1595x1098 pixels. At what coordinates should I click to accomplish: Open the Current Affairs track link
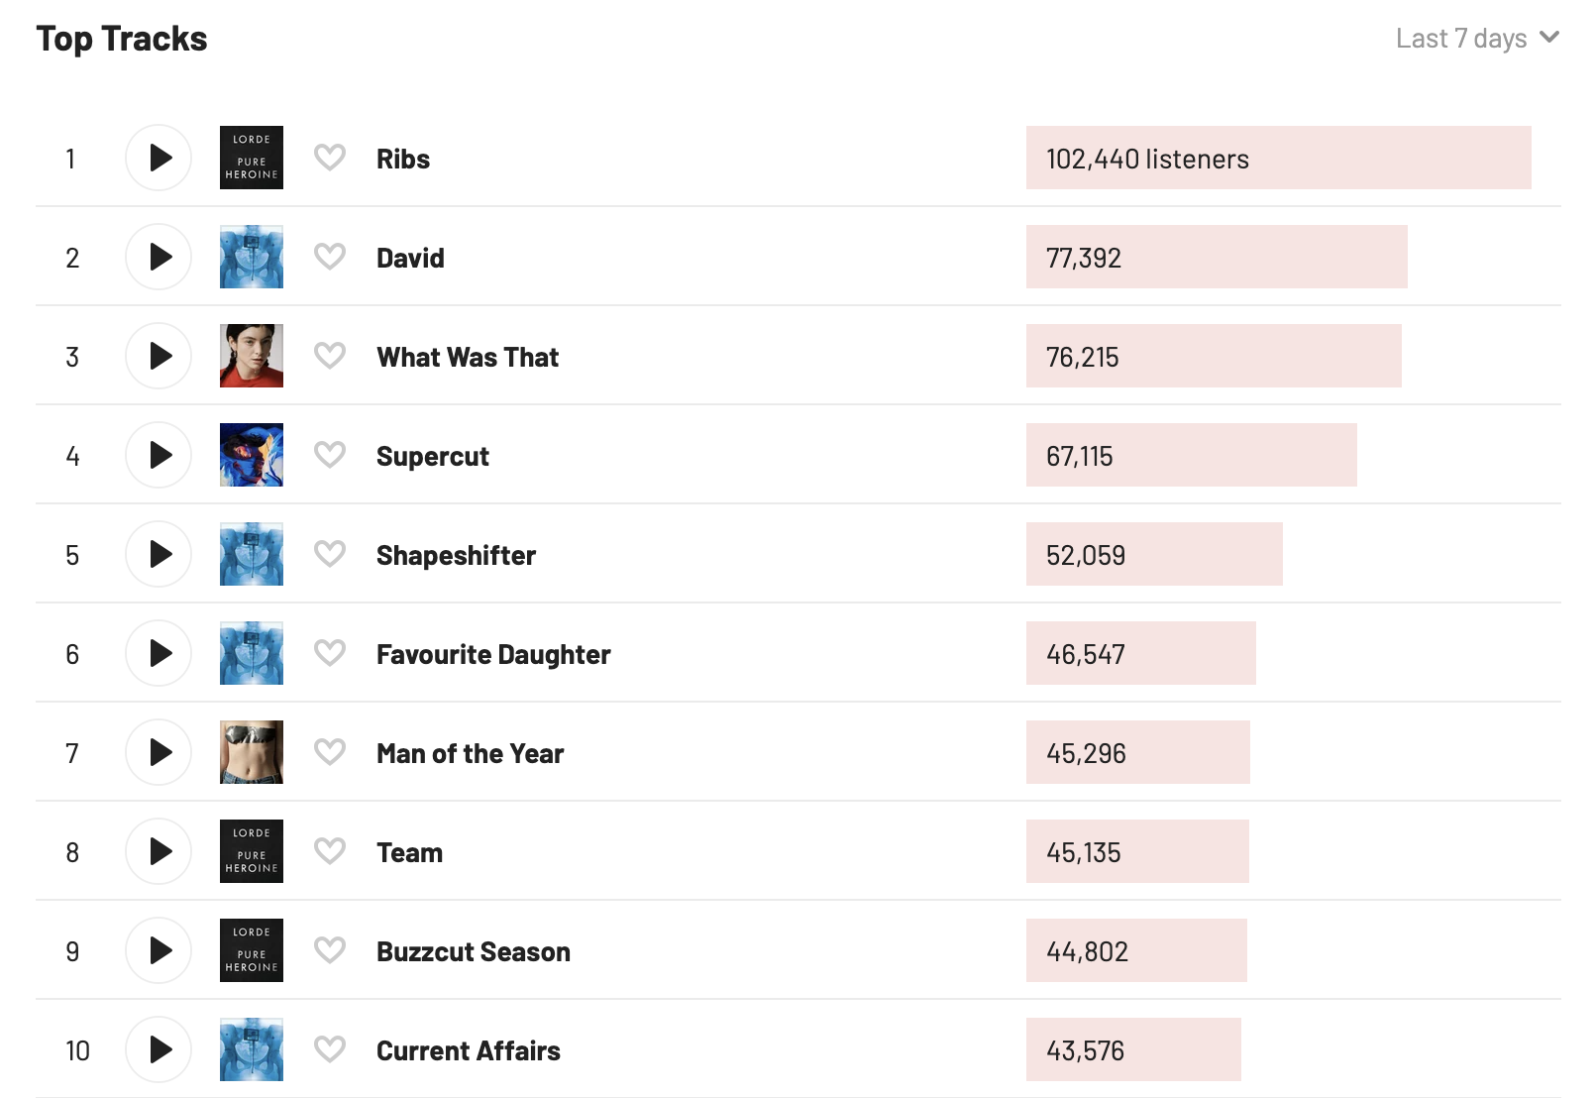pos(468,1050)
